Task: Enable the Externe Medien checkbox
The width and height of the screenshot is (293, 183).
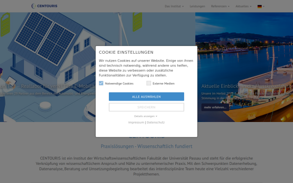Action: [149, 83]
